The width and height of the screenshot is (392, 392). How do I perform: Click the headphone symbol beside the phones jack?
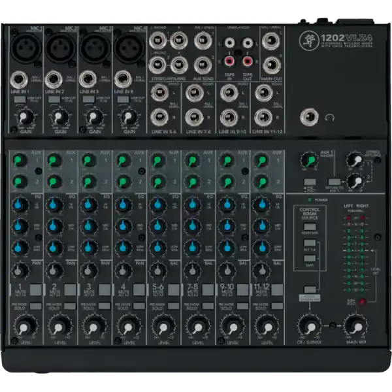click(329, 118)
